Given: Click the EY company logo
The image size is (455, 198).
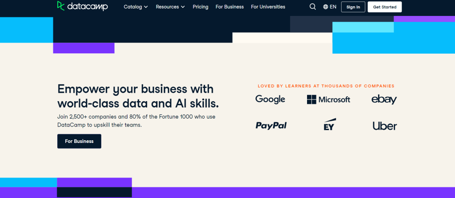Looking at the screenshot, I should point(329,125).
